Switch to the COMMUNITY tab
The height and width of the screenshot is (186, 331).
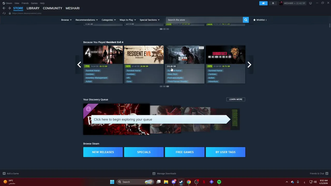[x=52, y=8]
